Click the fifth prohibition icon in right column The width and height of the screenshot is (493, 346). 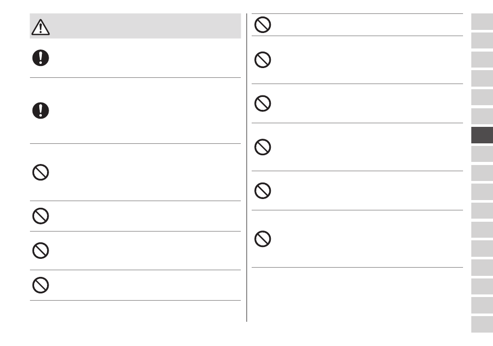[263, 191]
